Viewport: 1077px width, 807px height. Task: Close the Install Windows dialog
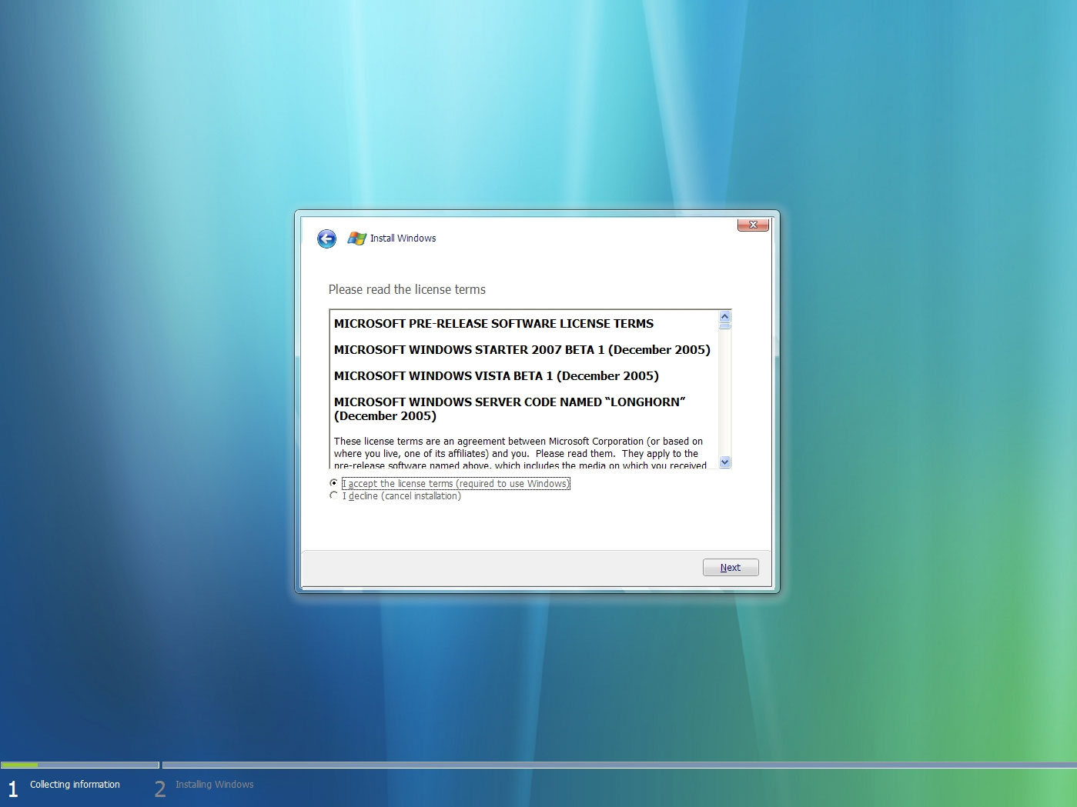click(x=753, y=225)
